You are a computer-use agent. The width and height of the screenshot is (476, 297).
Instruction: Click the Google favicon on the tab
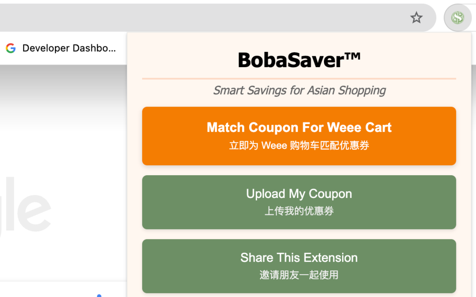click(x=11, y=48)
